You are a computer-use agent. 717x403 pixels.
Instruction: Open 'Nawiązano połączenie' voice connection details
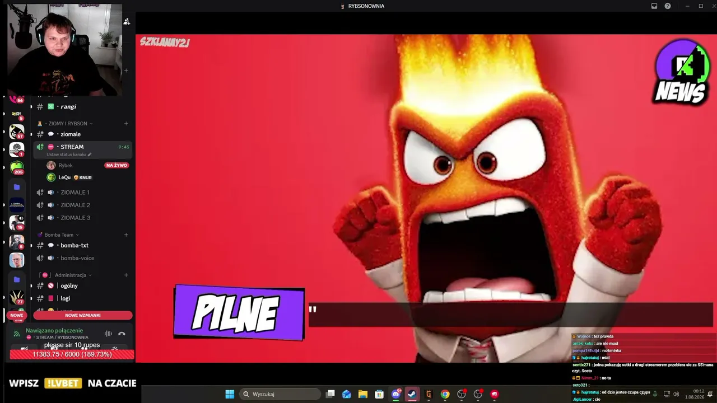[x=54, y=331]
